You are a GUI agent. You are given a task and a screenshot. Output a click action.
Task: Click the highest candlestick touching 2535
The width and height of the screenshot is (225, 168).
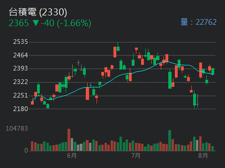(118, 47)
